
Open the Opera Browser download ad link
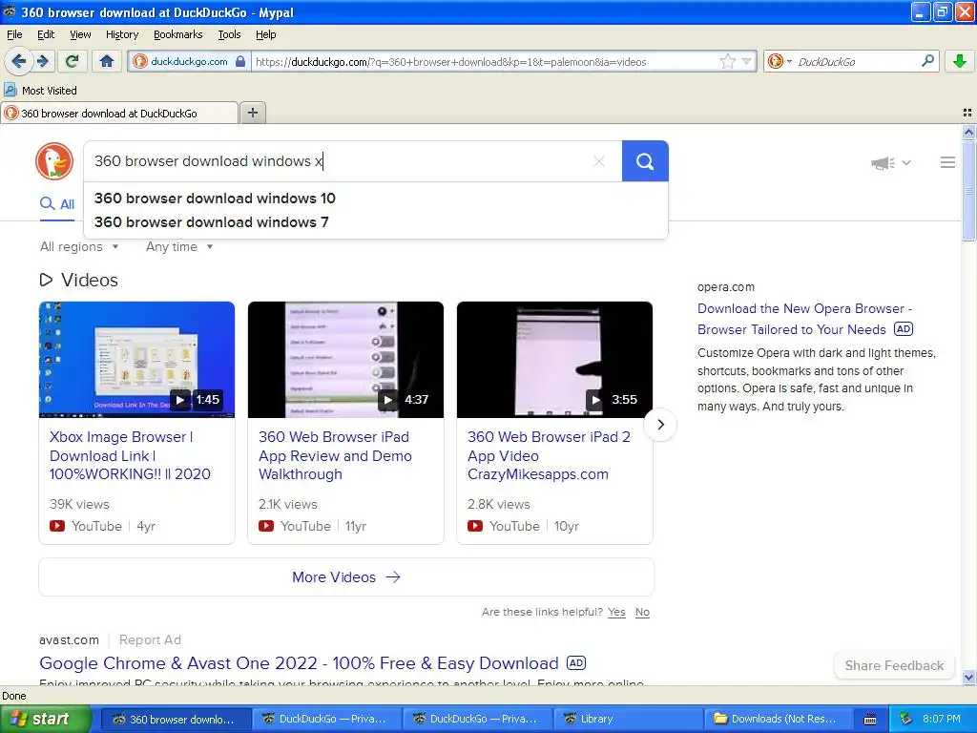click(x=804, y=319)
